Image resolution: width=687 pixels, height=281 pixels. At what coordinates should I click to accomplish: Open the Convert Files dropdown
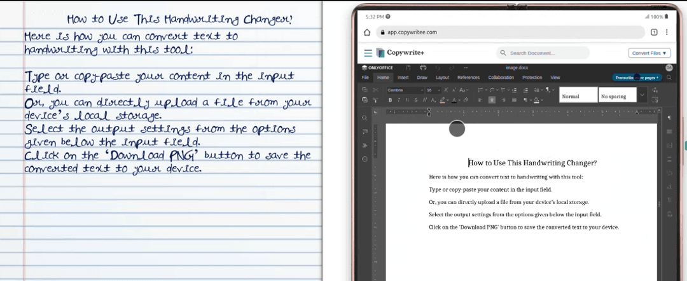tap(649, 53)
